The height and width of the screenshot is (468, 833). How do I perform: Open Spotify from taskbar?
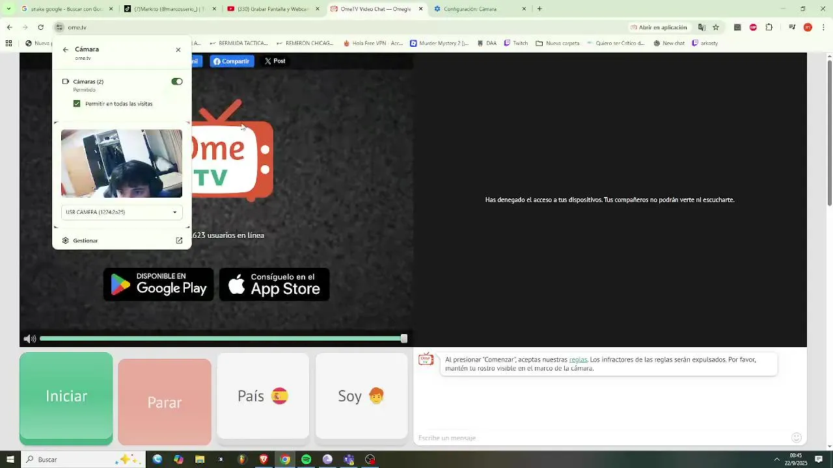click(x=306, y=460)
